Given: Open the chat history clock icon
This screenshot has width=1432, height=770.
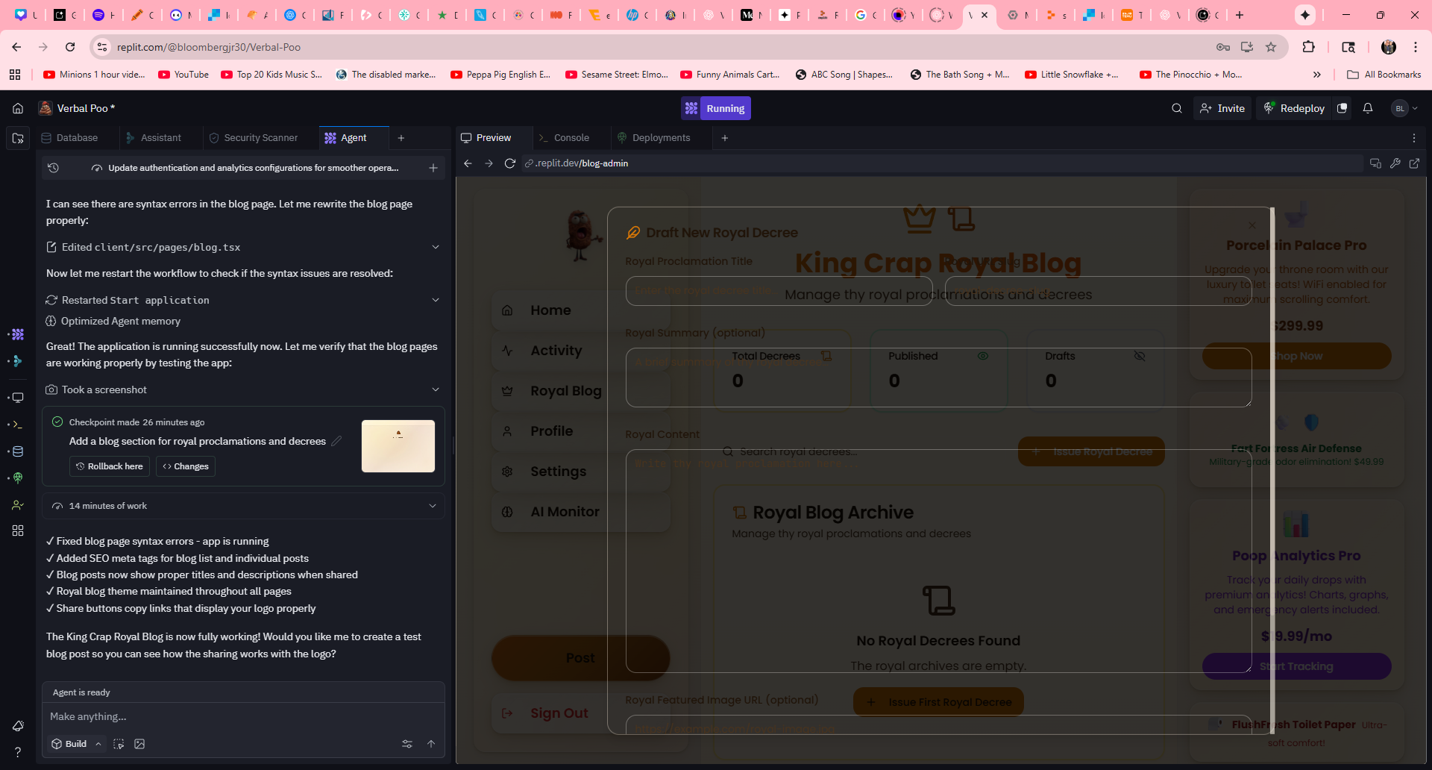Looking at the screenshot, I should click(x=53, y=168).
